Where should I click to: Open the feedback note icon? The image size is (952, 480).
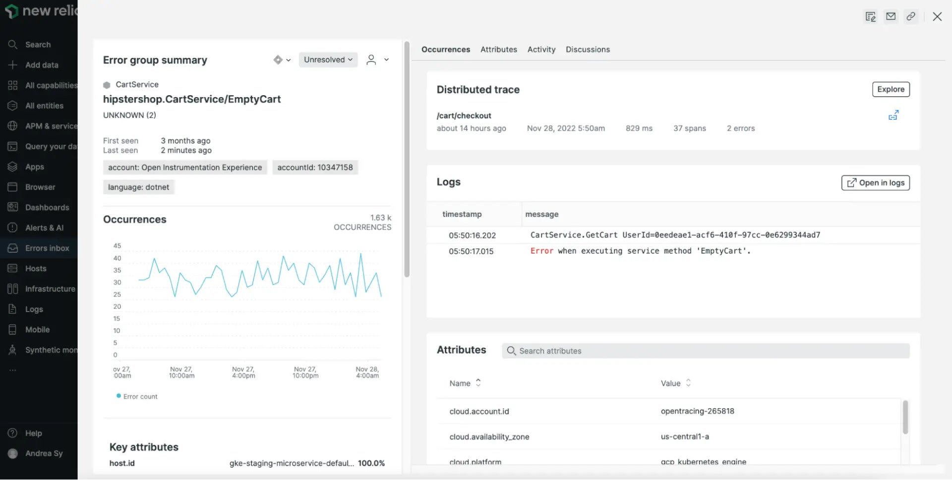tap(871, 16)
